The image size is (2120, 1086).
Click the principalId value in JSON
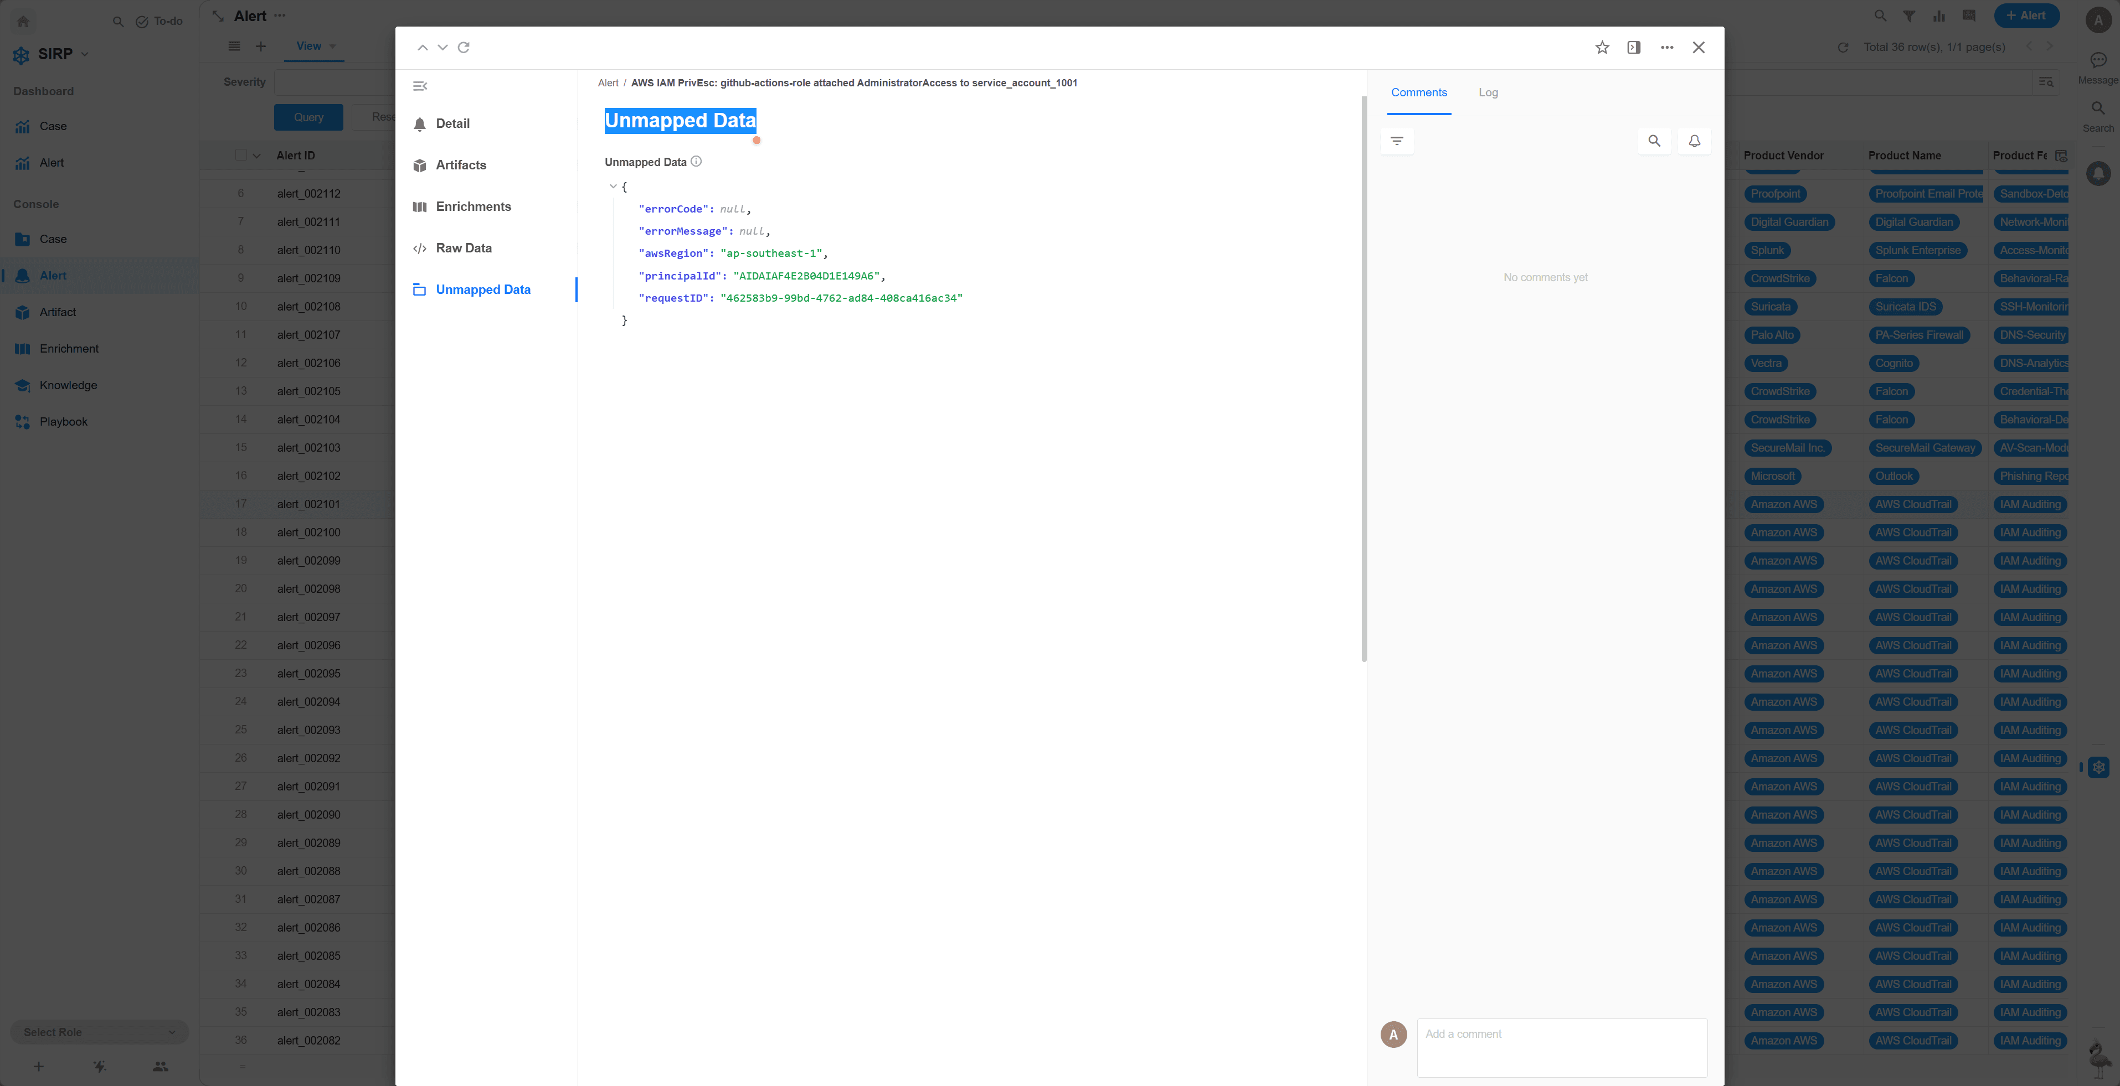[x=806, y=276]
